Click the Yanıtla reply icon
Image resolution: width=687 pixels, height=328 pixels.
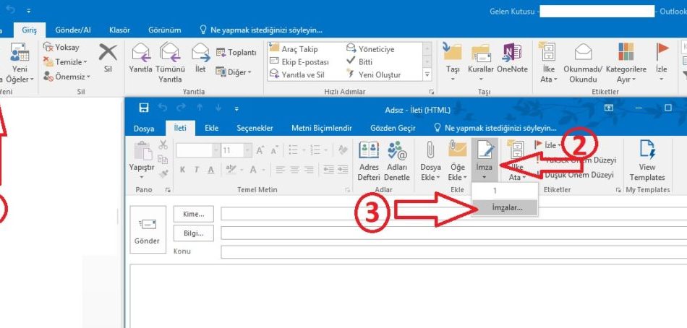140,58
